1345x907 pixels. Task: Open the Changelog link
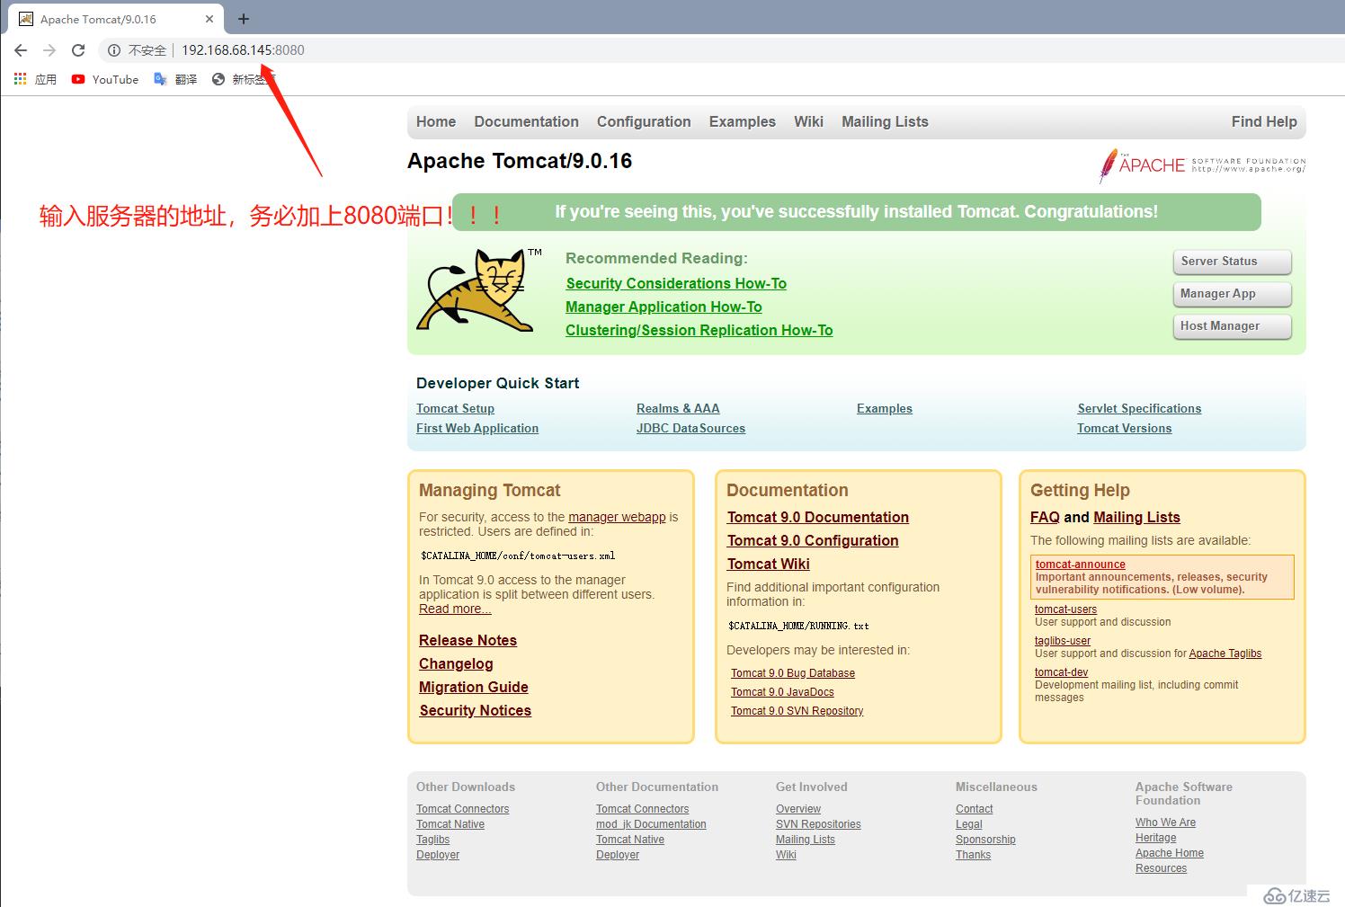point(456,663)
